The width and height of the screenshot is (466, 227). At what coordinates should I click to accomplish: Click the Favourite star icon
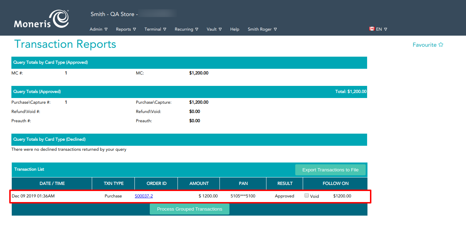pos(441,45)
